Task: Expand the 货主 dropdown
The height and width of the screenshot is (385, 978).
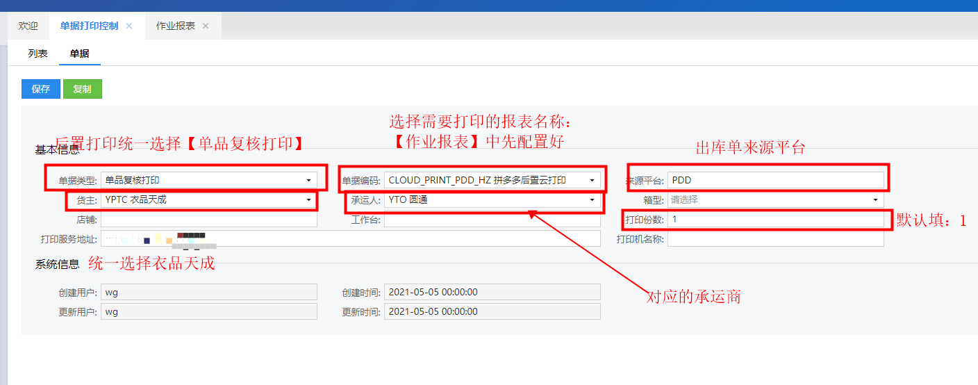Action: coord(308,200)
